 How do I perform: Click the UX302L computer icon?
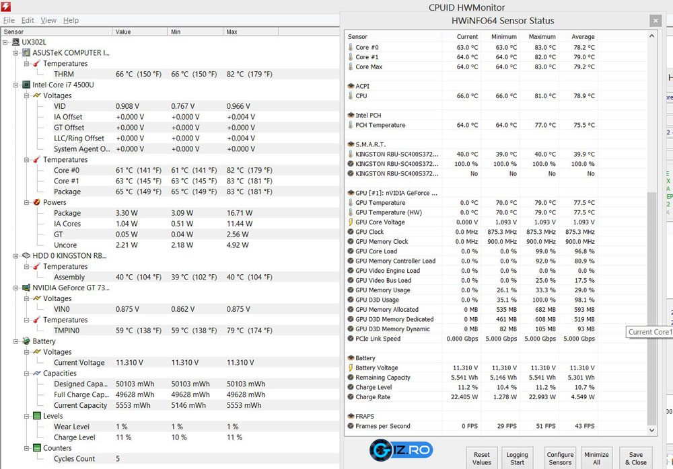pyautogui.click(x=16, y=42)
